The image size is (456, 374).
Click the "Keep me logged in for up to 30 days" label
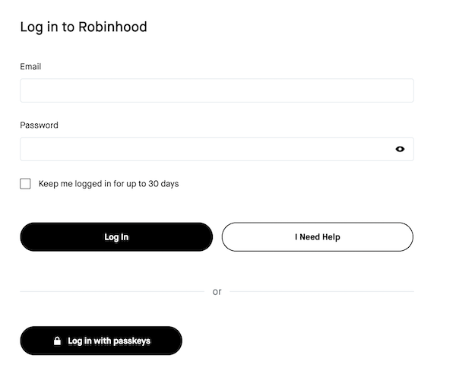pyautogui.click(x=109, y=184)
